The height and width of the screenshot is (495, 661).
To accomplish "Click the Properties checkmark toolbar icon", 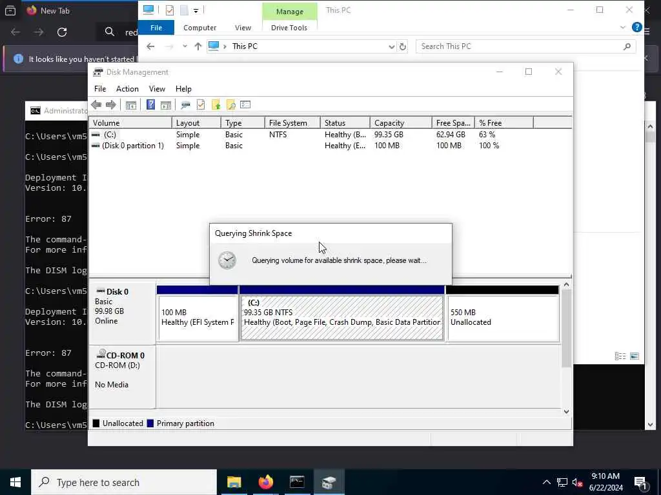I will 201,105.
